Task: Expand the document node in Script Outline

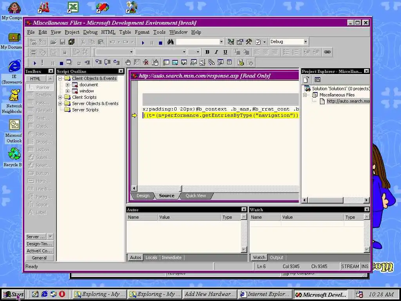Action: pos(67,85)
